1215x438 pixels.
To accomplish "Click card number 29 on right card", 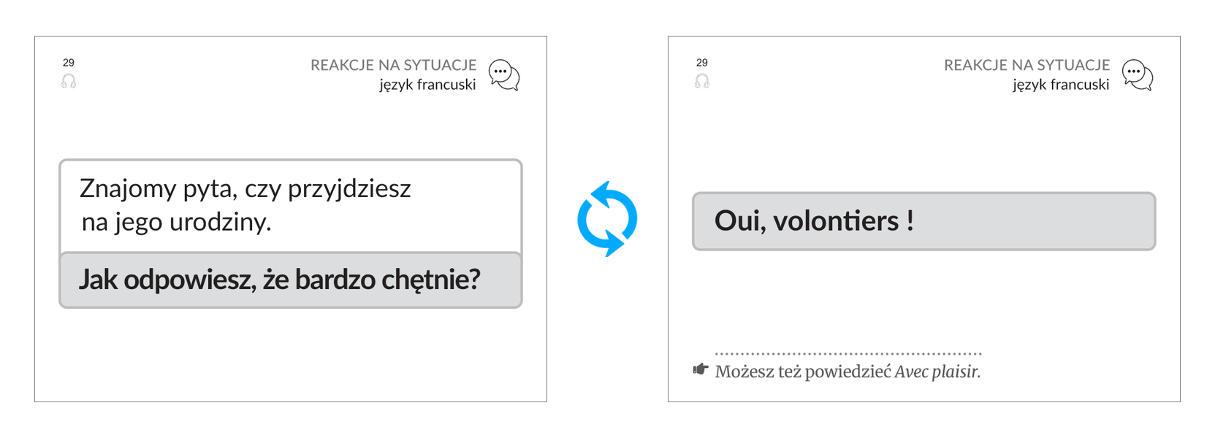I will (x=702, y=63).
